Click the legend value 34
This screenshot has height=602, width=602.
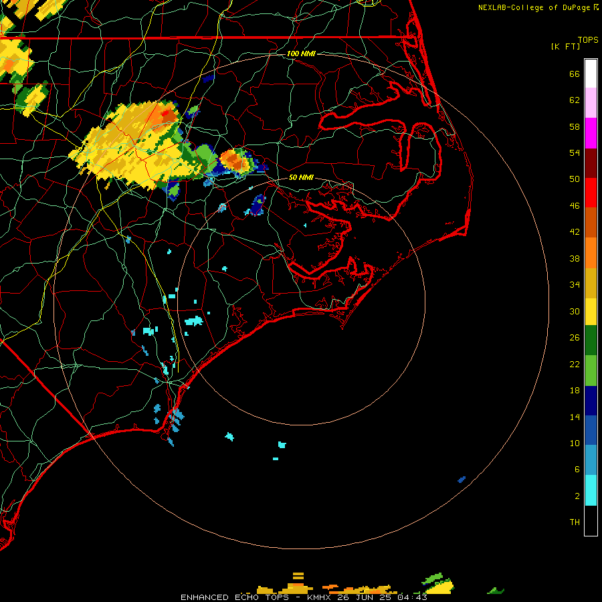(575, 285)
